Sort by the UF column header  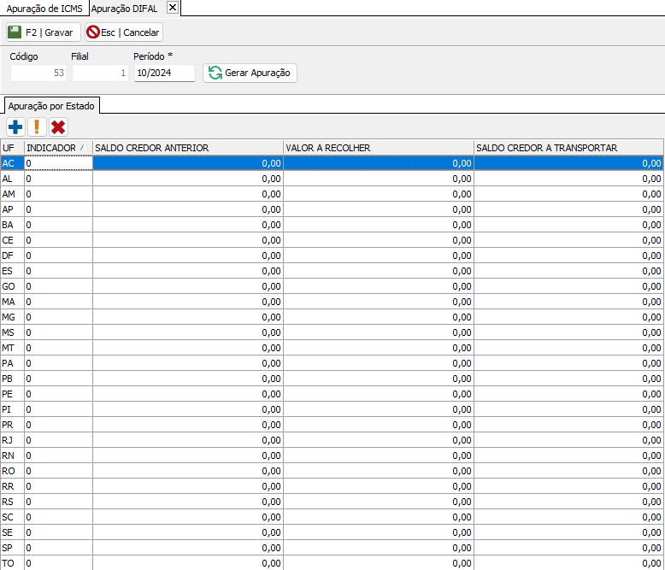(x=11, y=148)
